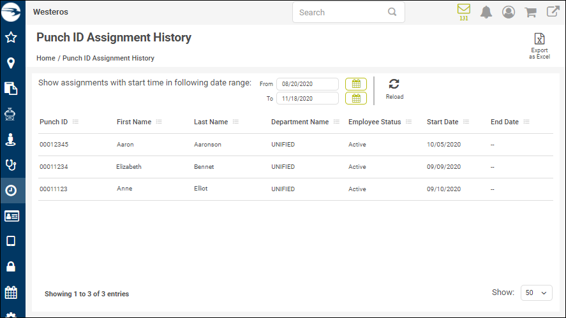Viewport: 566px width, 318px height.
Task: Sort by First Name column header
Action: pyautogui.click(x=134, y=122)
